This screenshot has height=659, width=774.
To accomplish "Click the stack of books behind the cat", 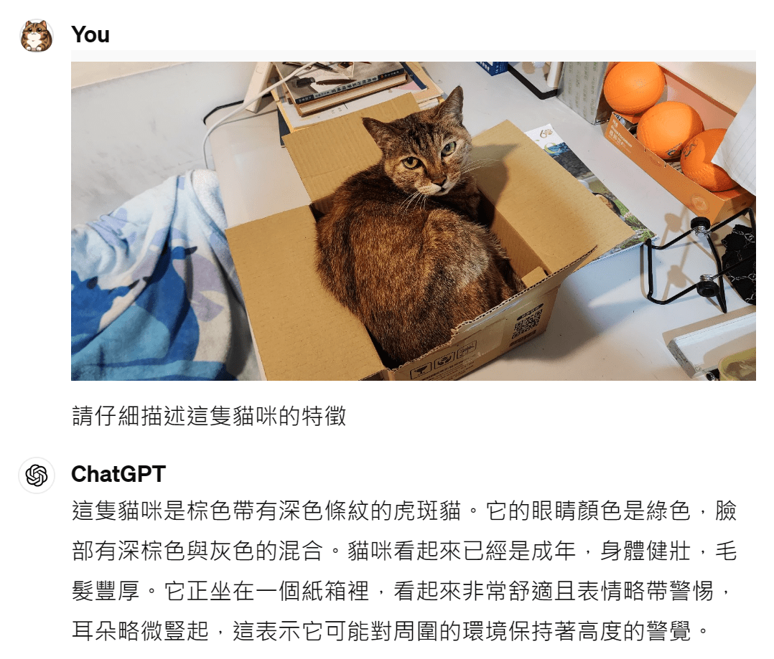I will point(345,86).
